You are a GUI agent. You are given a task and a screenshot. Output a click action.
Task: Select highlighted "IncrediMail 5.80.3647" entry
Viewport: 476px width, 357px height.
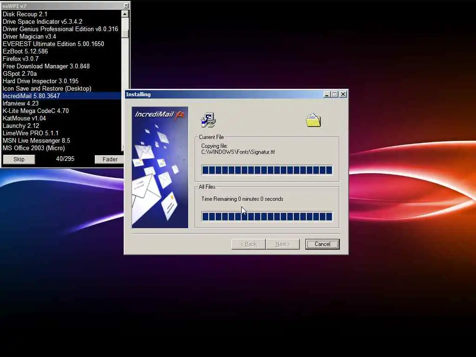coord(62,96)
